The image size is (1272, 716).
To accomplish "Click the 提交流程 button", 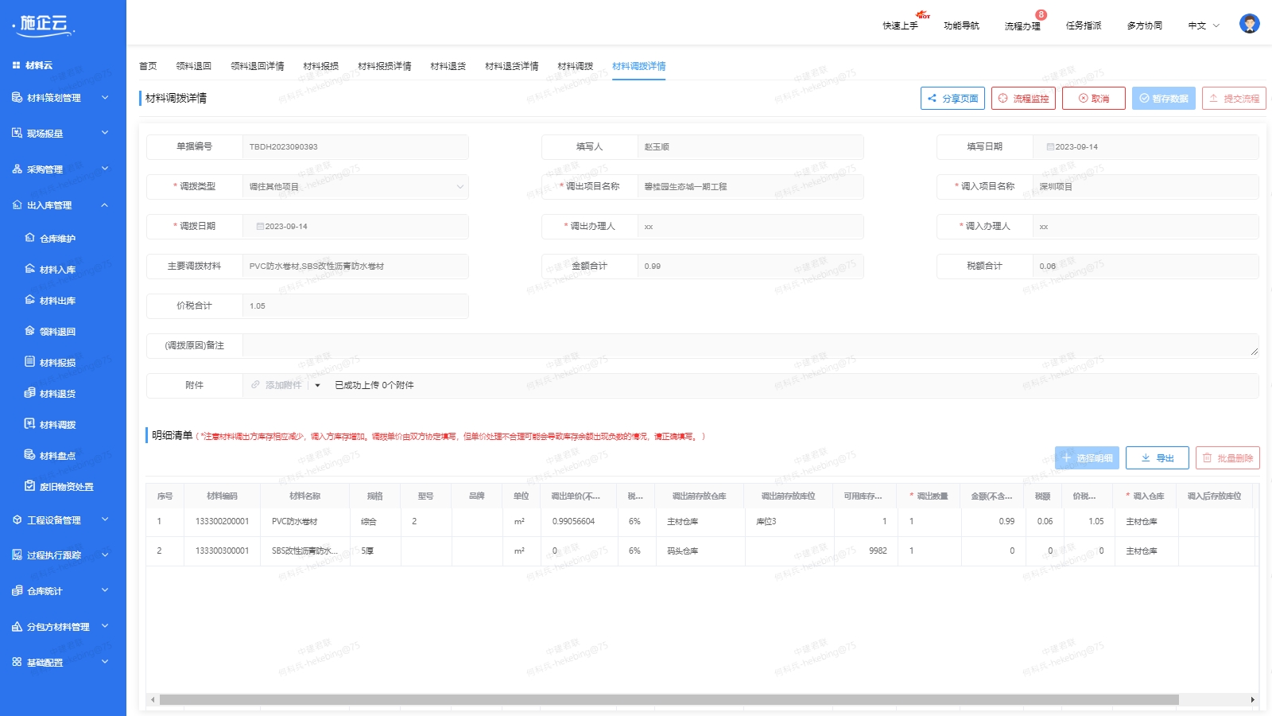I will (x=1234, y=99).
